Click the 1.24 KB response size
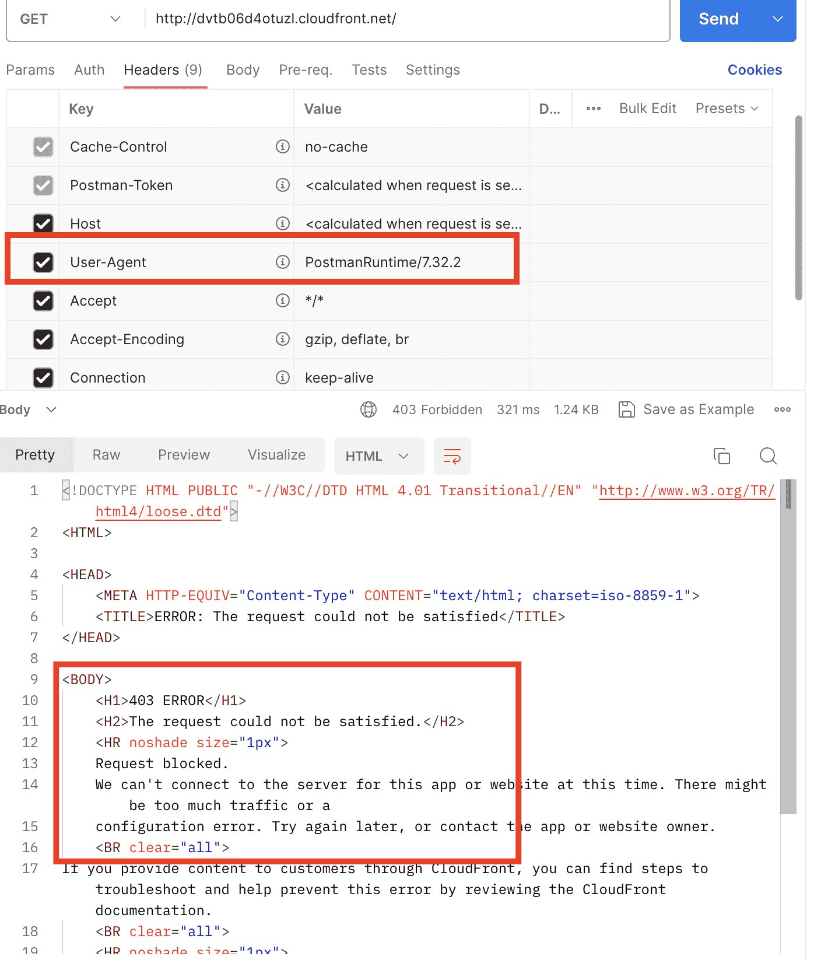The image size is (821, 960). click(576, 409)
